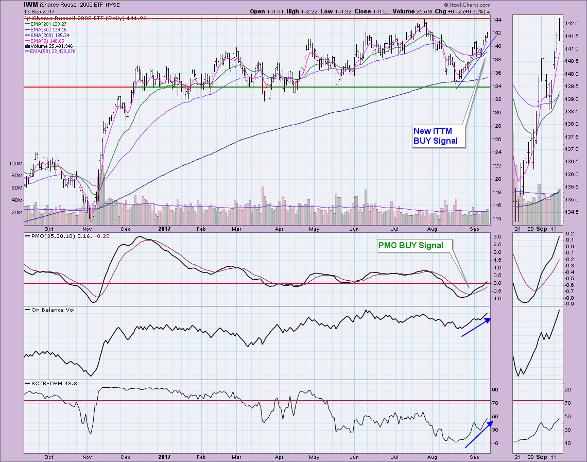
Task: Select the On Balance Vol panel label
Action: click(46, 310)
